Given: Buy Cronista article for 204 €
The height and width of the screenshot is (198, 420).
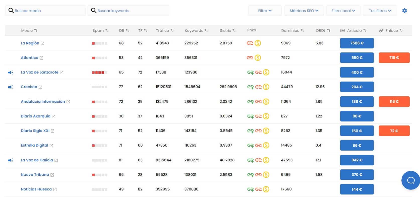Looking at the screenshot, I should [x=357, y=87].
